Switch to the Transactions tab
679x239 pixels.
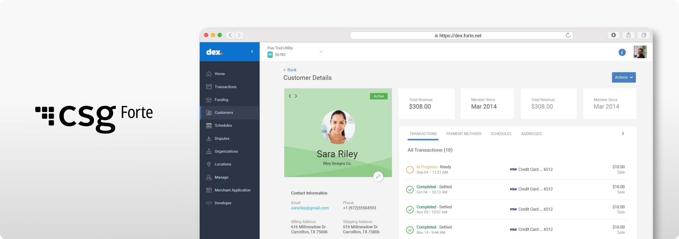(x=423, y=134)
